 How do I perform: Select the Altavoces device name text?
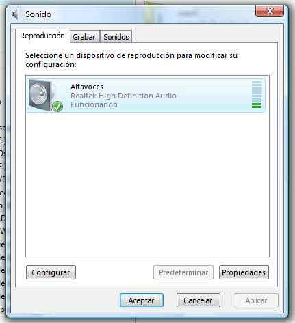point(87,87)
